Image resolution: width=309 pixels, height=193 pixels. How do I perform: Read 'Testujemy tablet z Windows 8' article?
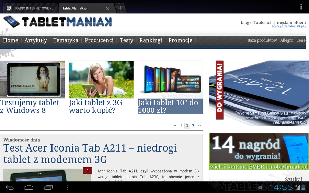(30, 106)
